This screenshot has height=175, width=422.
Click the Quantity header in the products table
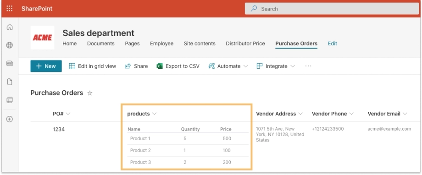(x=190, y=129)
